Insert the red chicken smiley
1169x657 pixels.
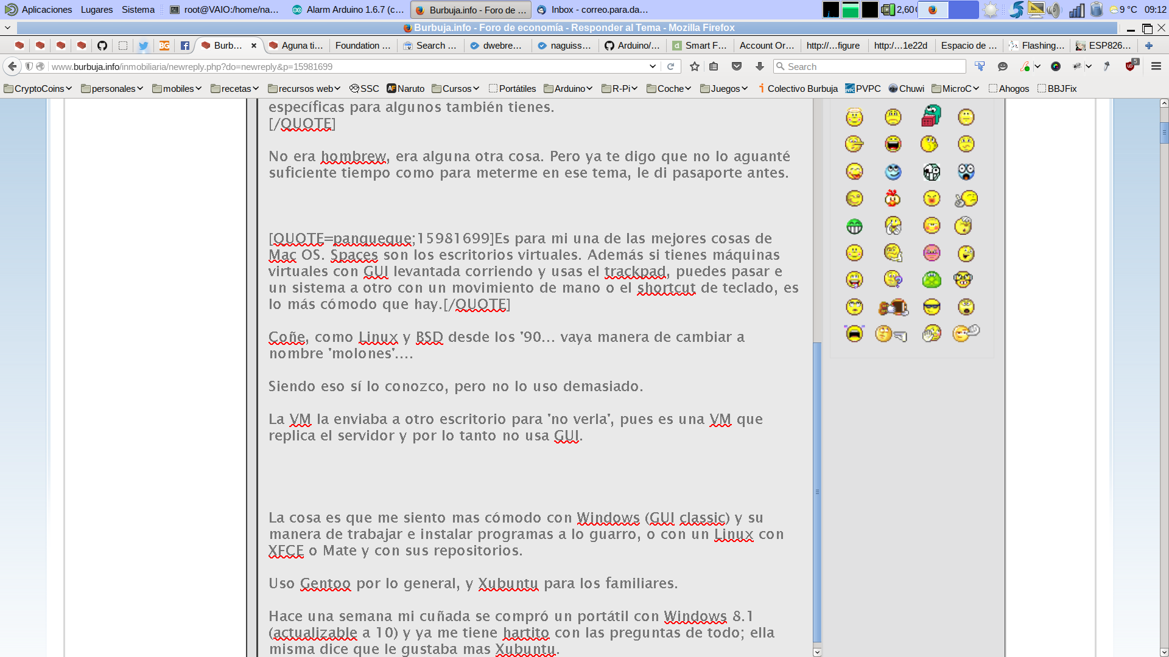click(x=893, y=198)
